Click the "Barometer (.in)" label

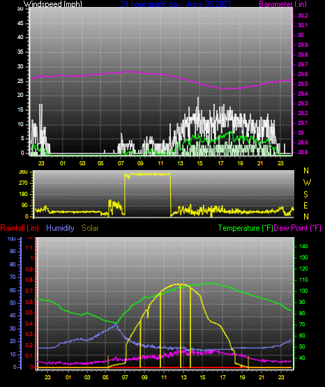point(282,4)
